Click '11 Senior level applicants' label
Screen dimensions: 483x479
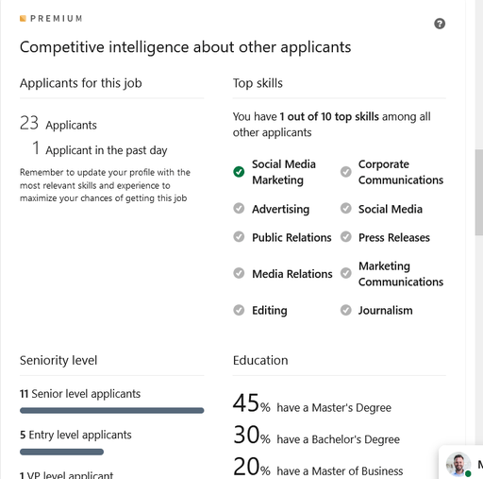coord(80,394)
